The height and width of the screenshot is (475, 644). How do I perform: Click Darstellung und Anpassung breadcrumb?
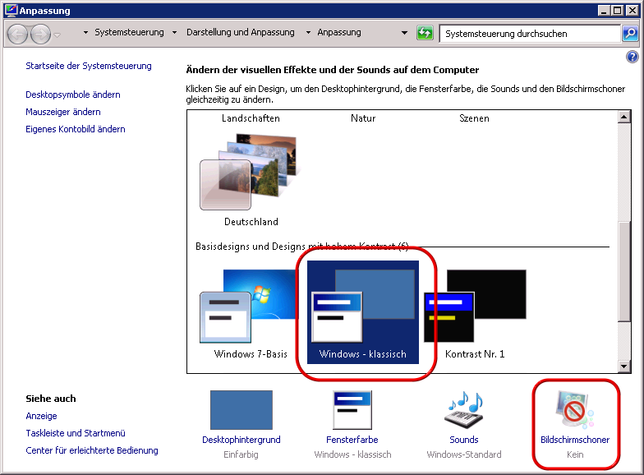click(240, 33)
